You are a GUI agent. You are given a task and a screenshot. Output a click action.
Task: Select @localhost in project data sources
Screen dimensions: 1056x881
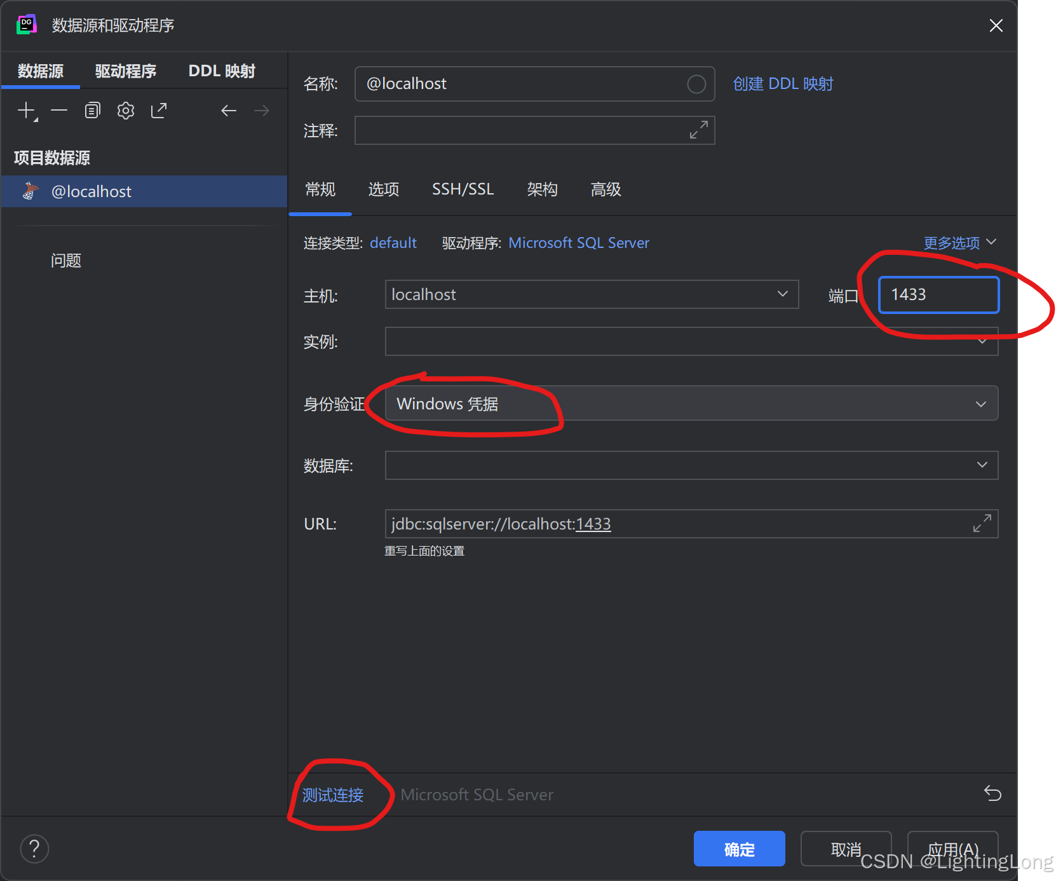[144, 191]
